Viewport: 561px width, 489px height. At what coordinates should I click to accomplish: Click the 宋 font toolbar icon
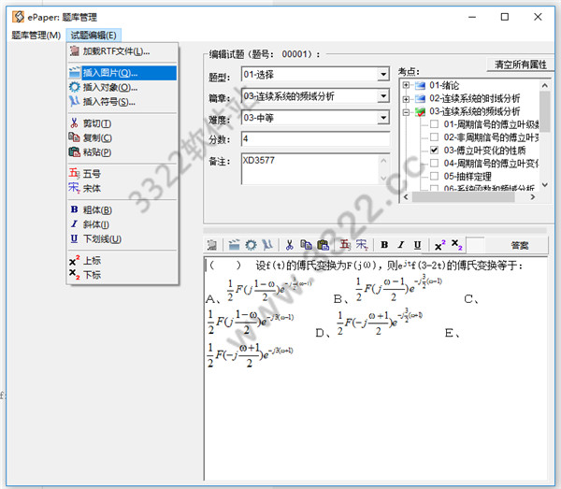point(361,245)
